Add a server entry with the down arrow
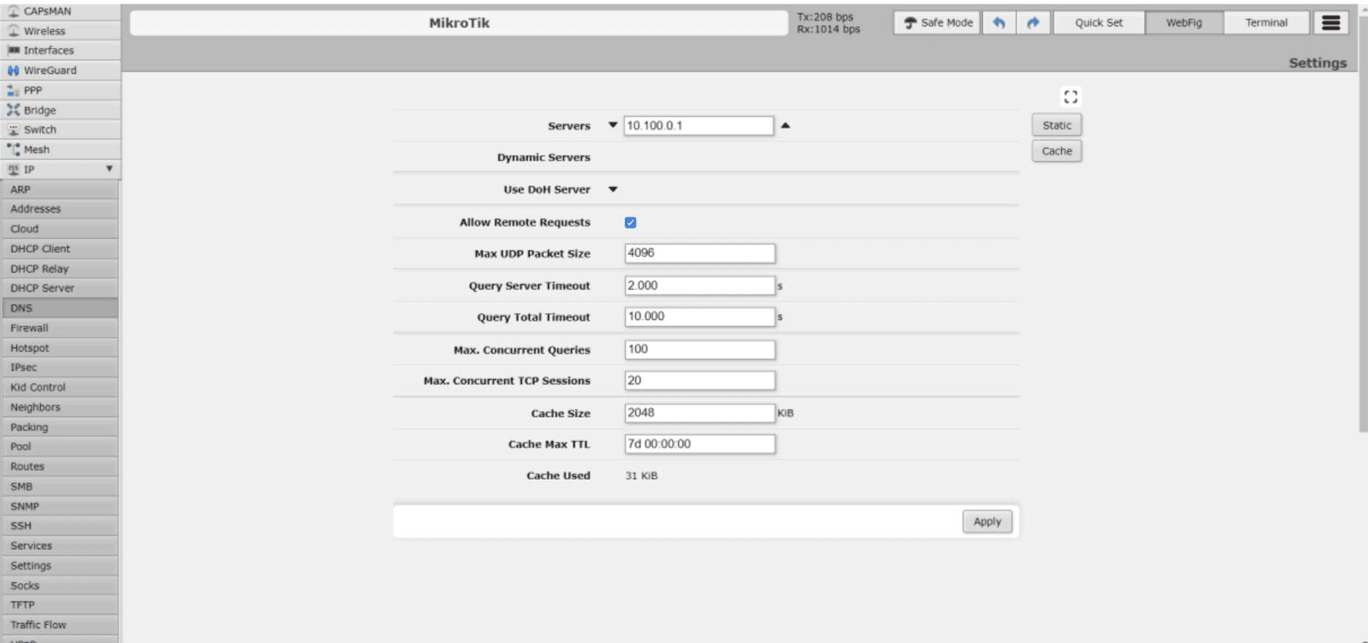Screen dimensions: 1368x643 612,126
